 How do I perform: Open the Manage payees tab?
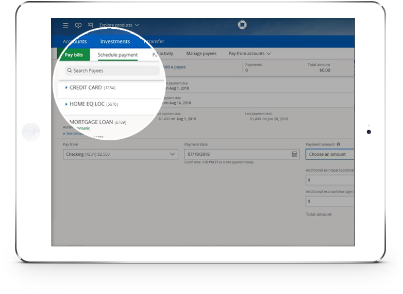point(201,54)
